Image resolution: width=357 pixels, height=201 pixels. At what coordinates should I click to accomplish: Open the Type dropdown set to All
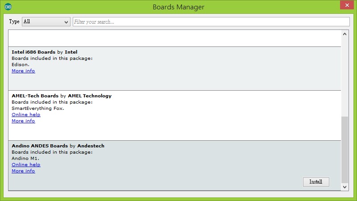pos(46,21)
